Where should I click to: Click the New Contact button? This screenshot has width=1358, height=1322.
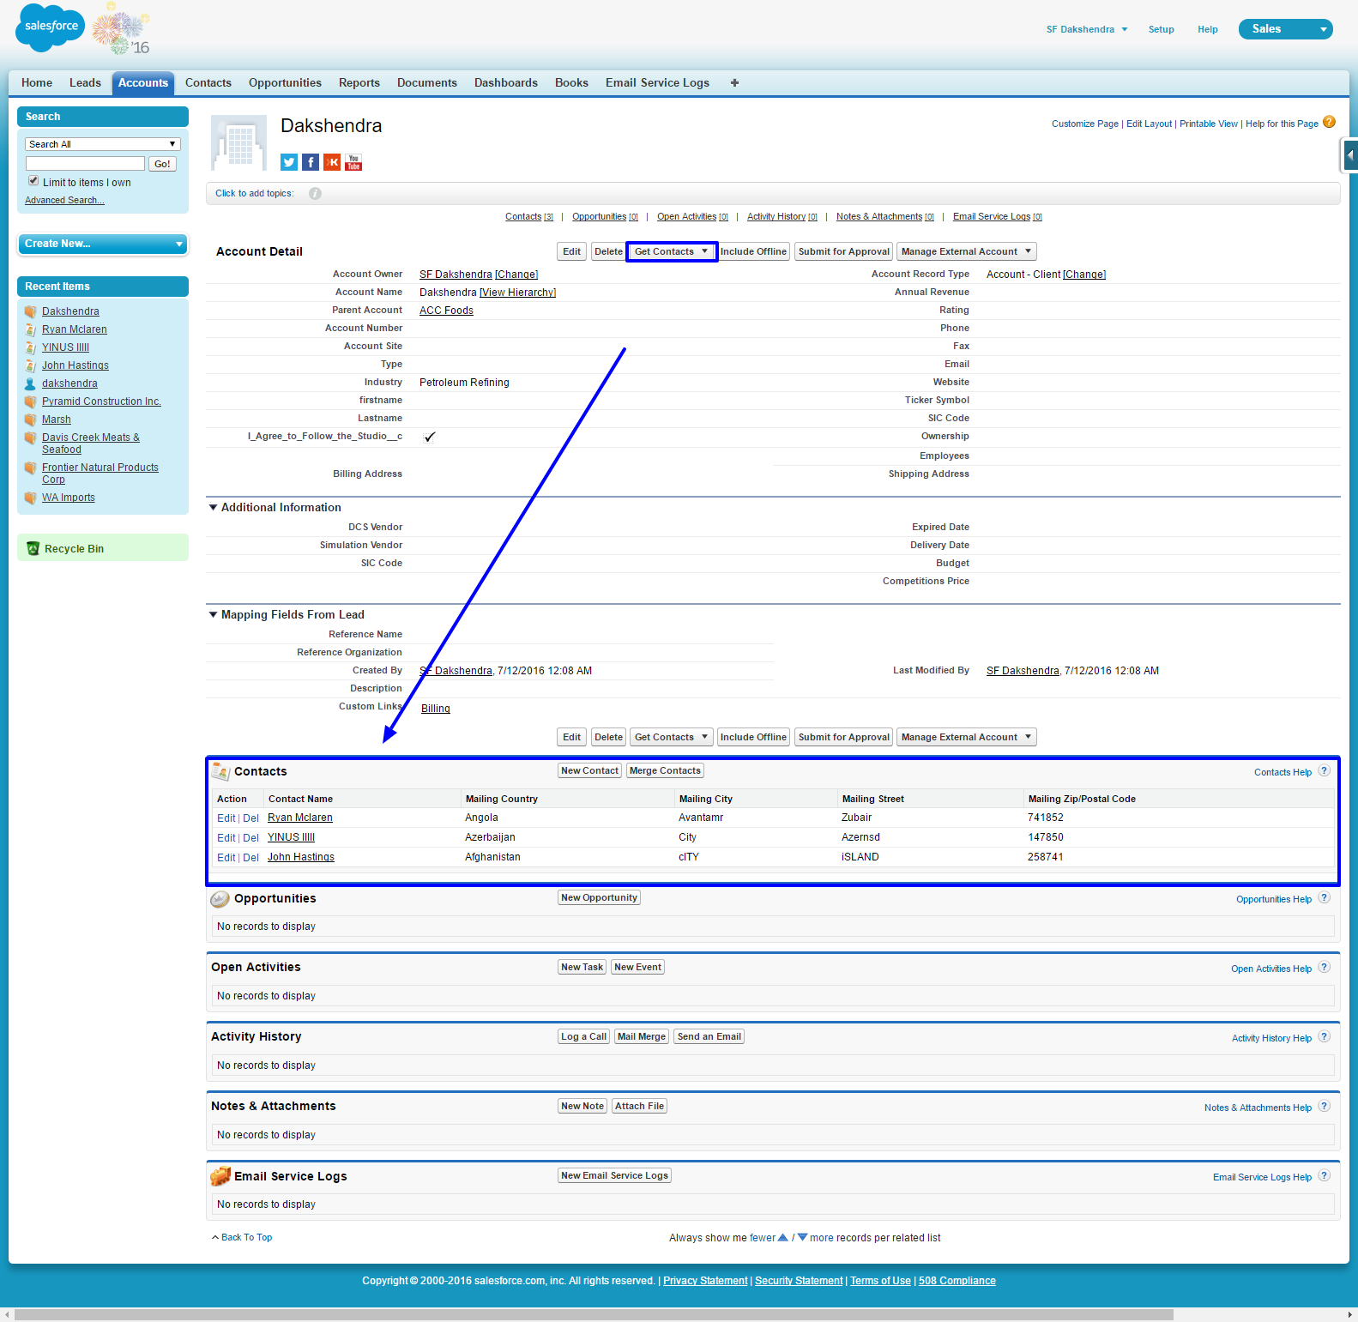(589, 771)
